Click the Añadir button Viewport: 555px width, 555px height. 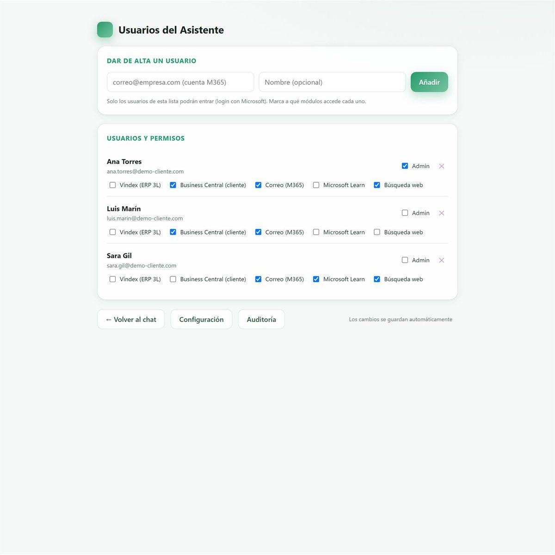(429, 82)
